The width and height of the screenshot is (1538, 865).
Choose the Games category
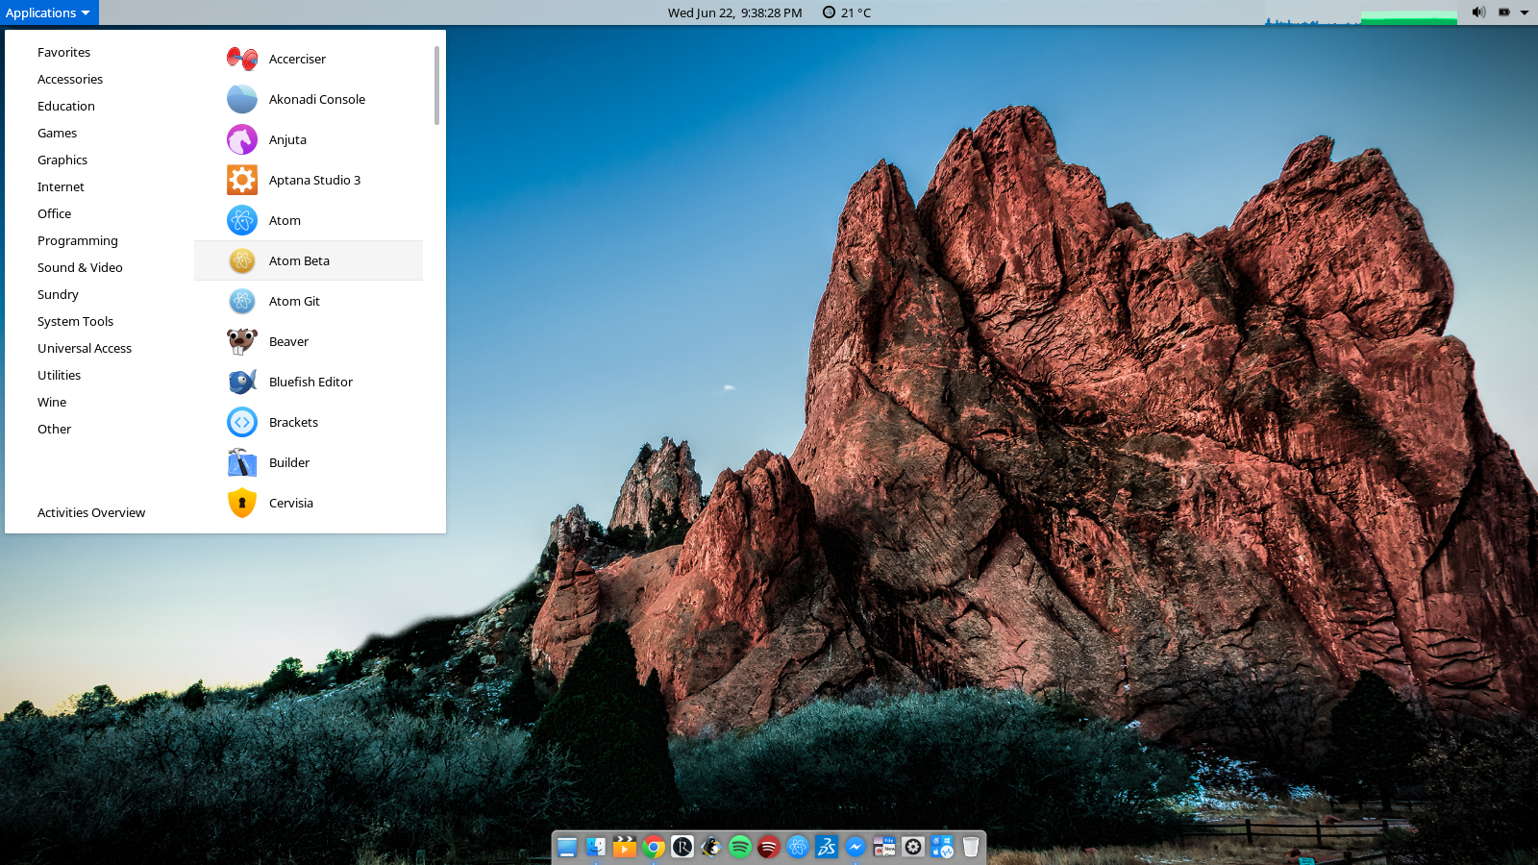(x=58, y=133)
